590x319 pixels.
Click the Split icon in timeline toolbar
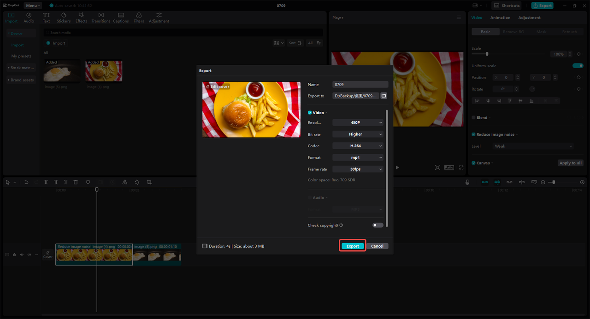point(46,182)
